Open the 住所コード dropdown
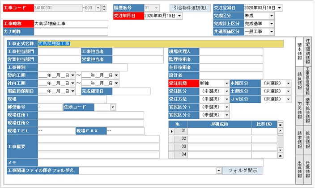This screenshot has height=188, width=315. click(113, 107)
